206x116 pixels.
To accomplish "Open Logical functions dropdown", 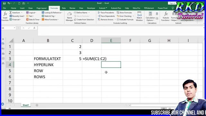I will [31, 13].
